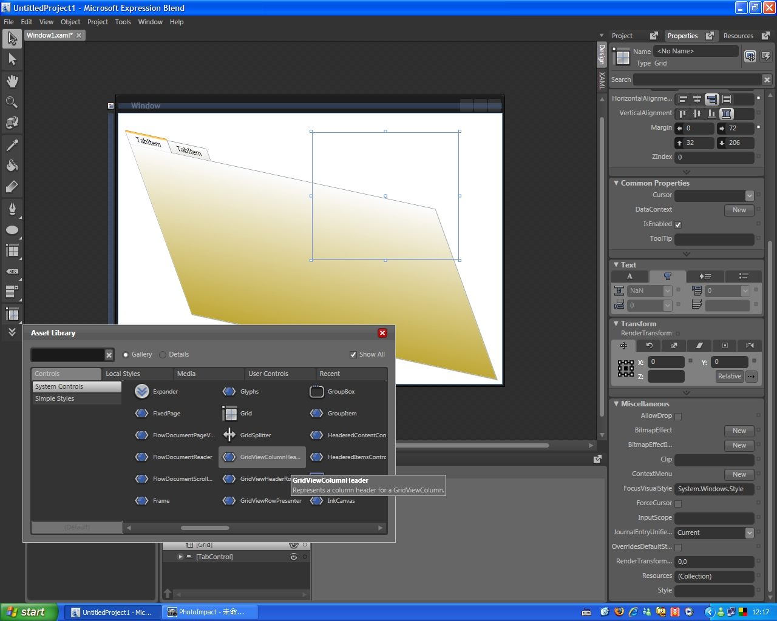
Task: Toggle the OverridesDefaultStyle checkbox
Action: pos(678,547)
